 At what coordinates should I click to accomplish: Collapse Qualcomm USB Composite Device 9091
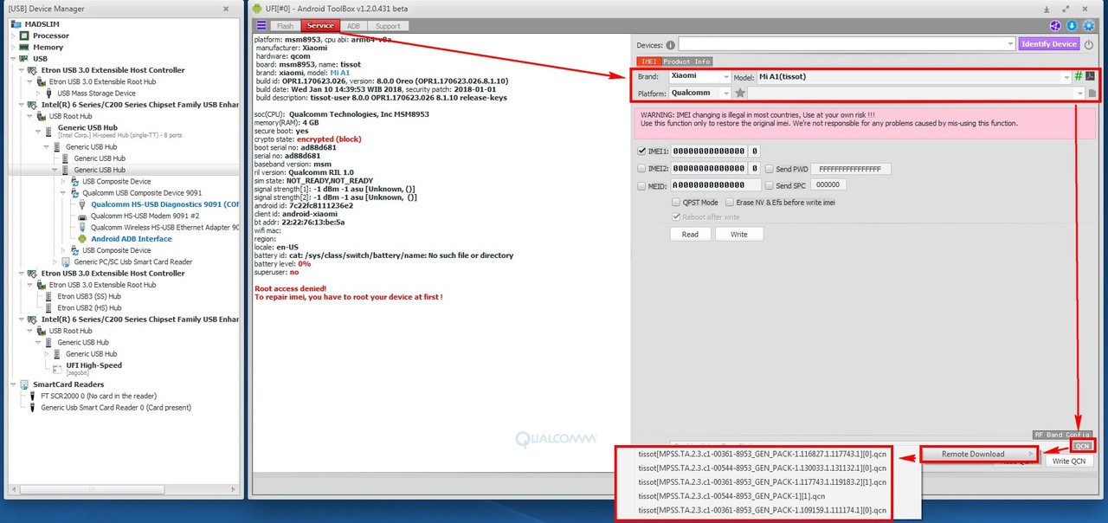(63, 193)
